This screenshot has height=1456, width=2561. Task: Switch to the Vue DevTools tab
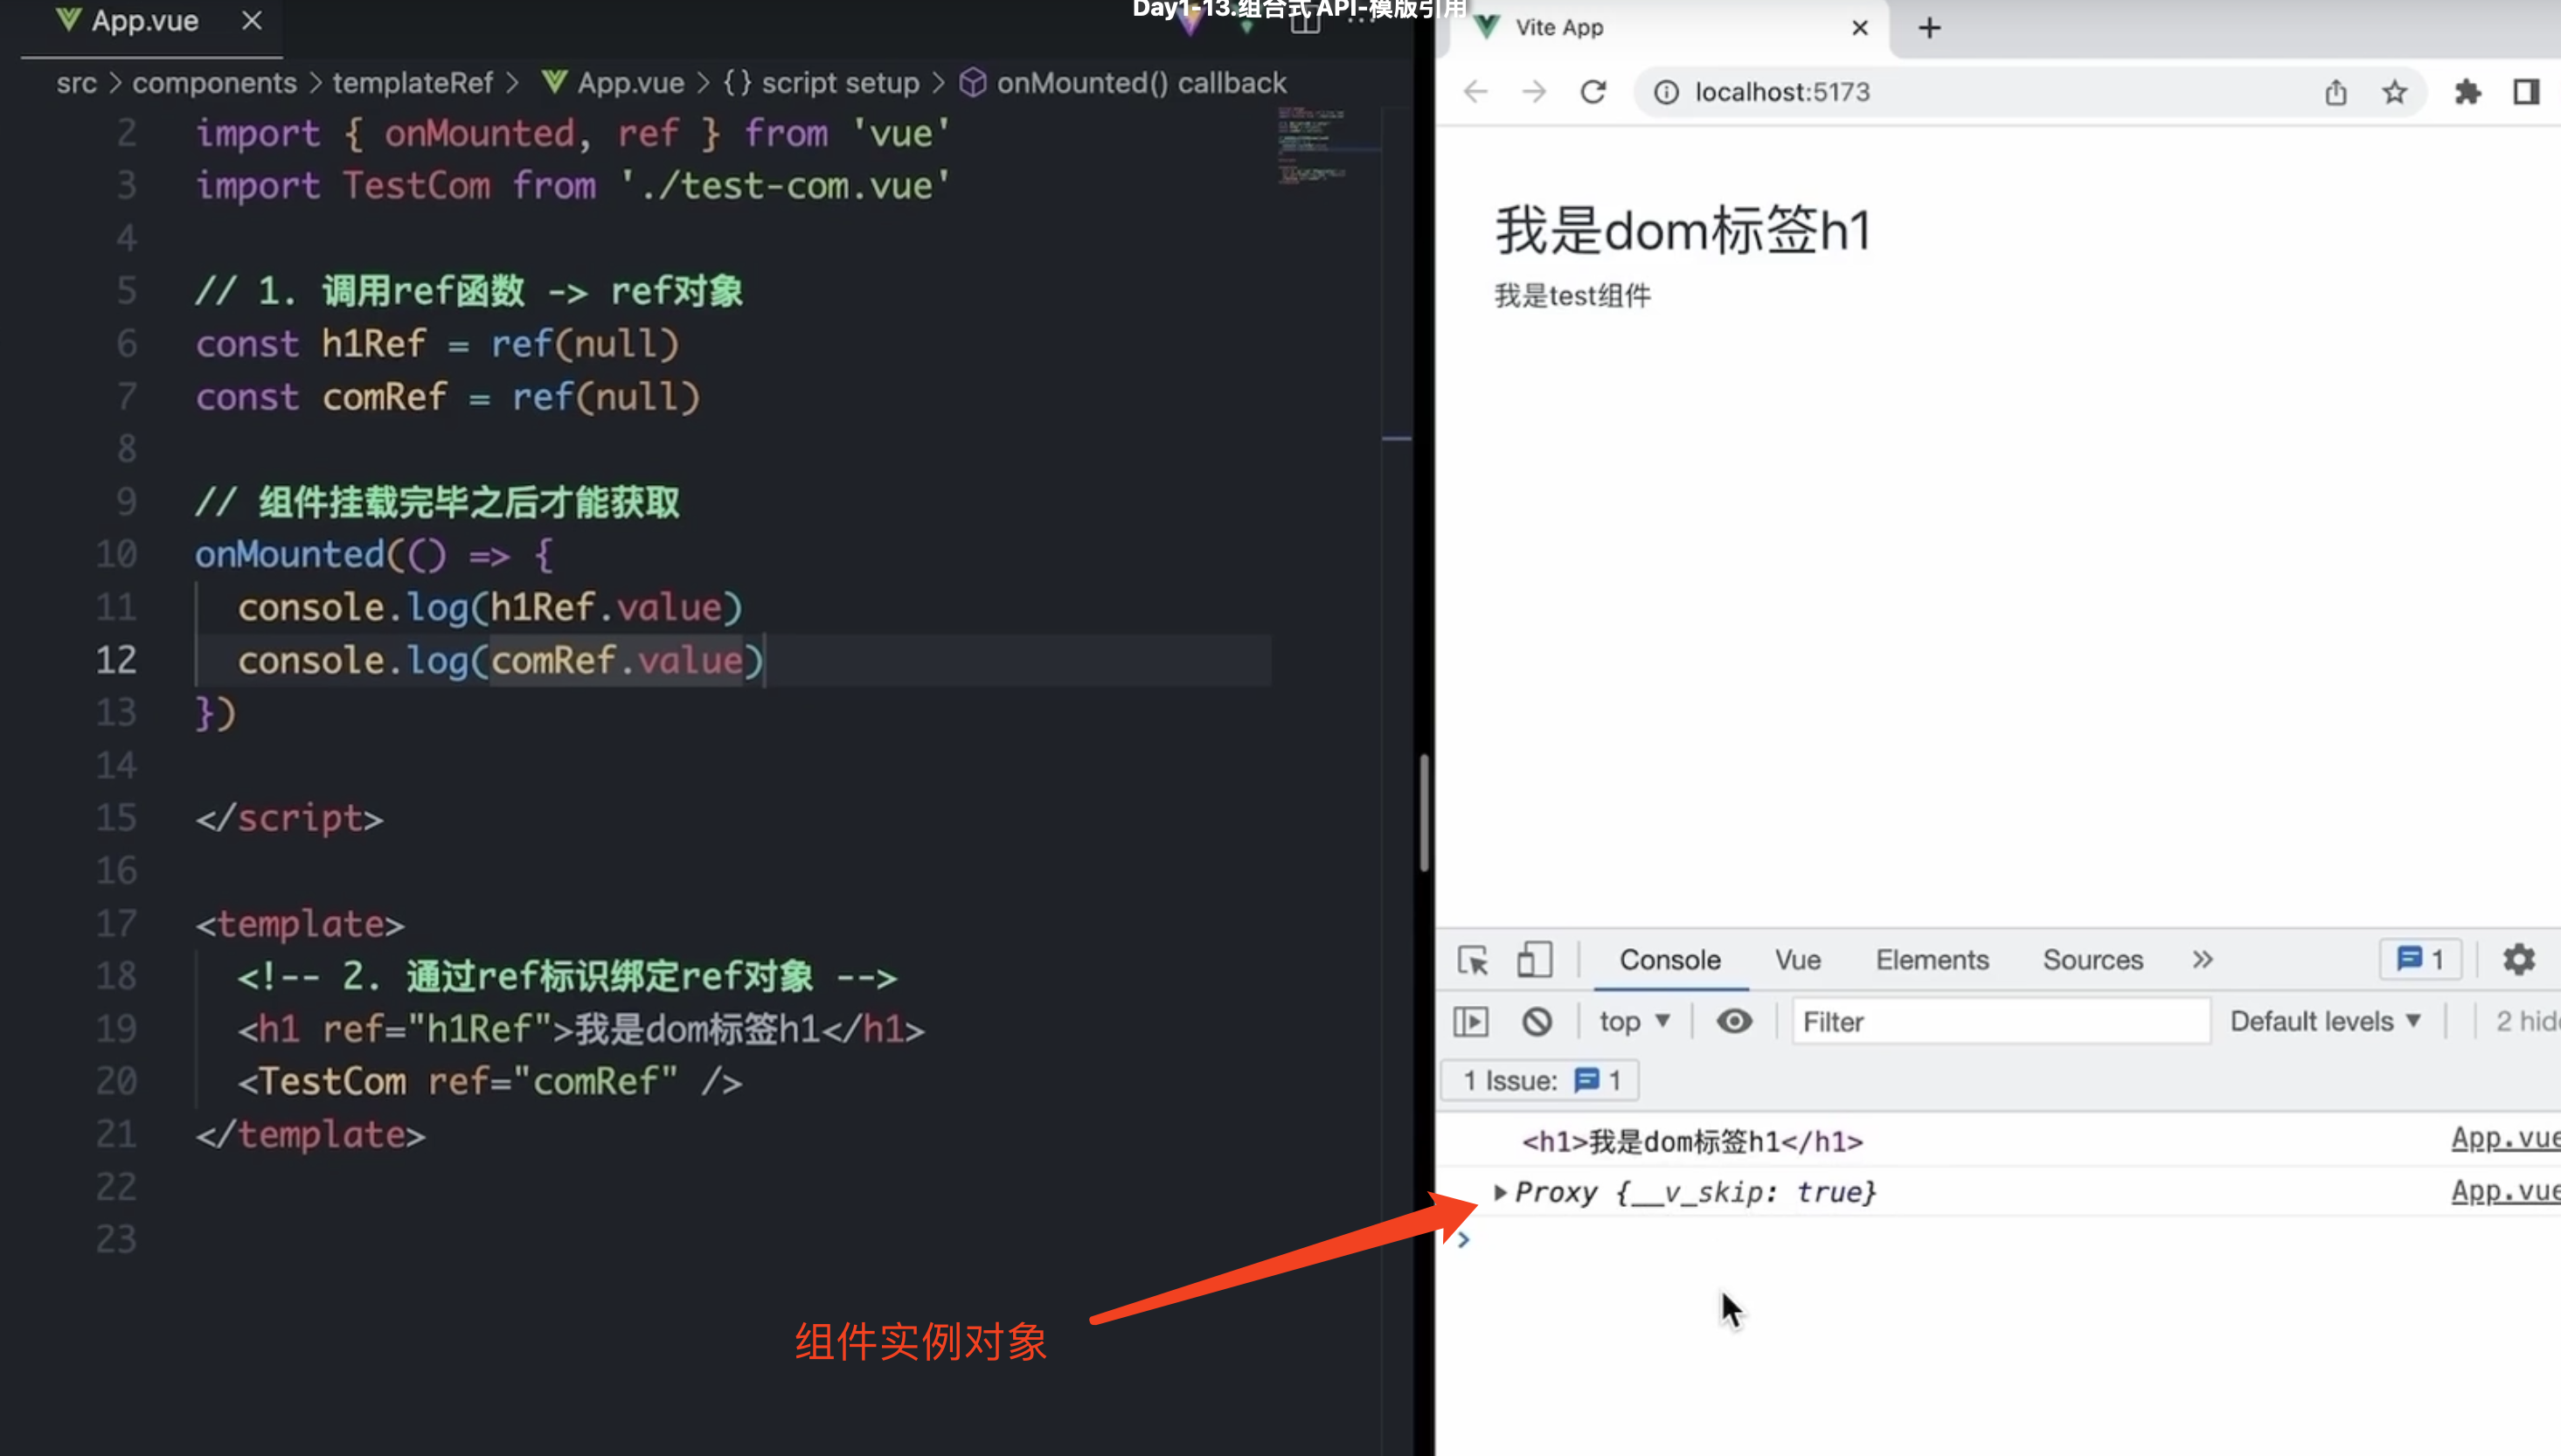pyautogui.click(x=1797, y=960)
